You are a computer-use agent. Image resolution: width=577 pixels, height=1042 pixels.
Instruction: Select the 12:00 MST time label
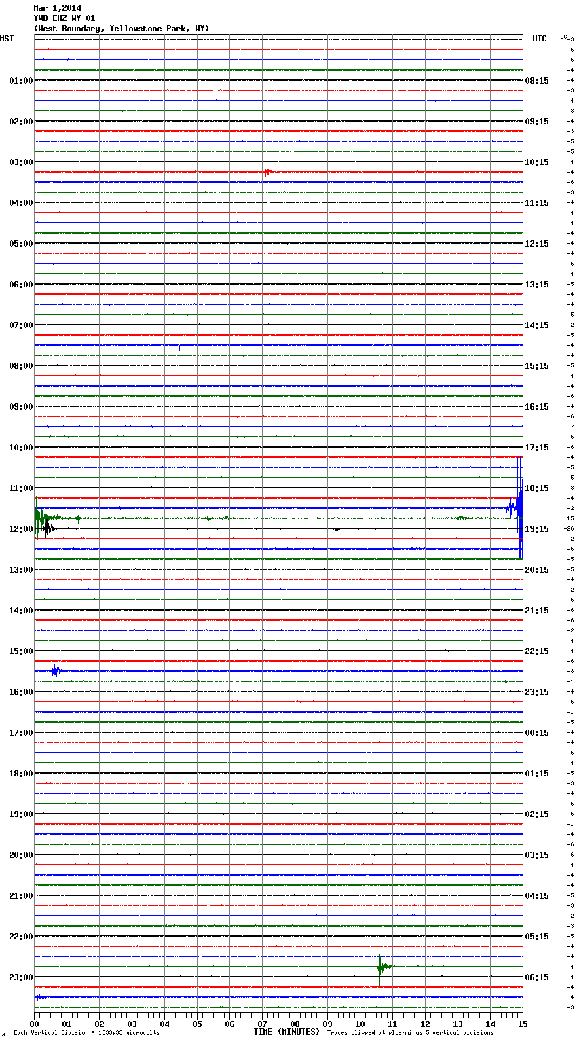(21, 529)
